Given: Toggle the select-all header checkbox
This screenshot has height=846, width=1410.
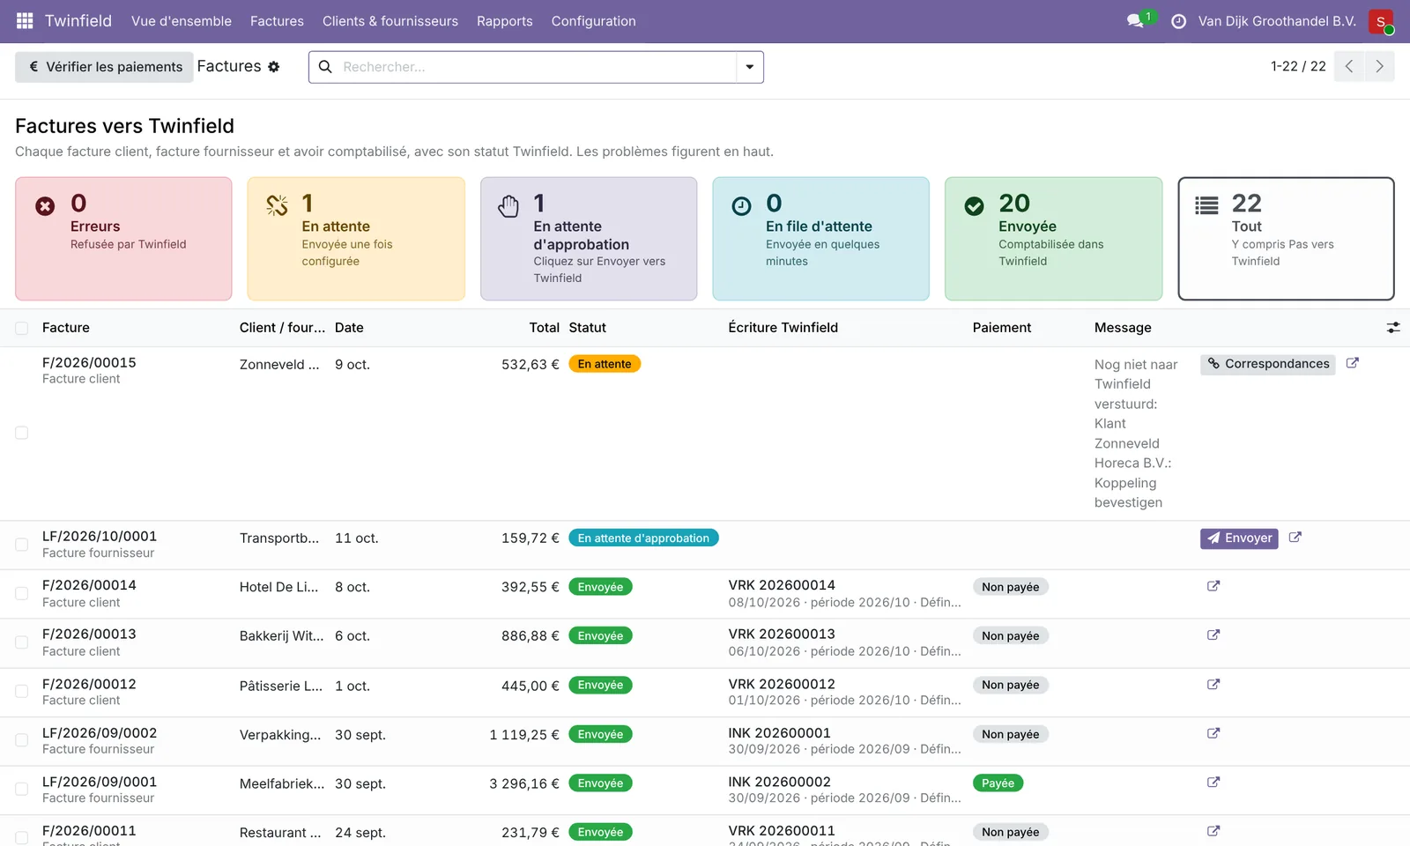Looking at the screenshot, I should (x=22, y=329).
